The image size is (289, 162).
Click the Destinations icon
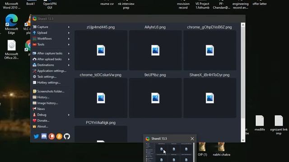pos(34,65)
